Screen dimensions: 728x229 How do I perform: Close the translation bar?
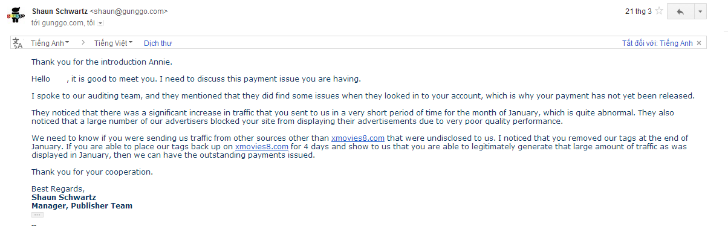pos(700,43)
